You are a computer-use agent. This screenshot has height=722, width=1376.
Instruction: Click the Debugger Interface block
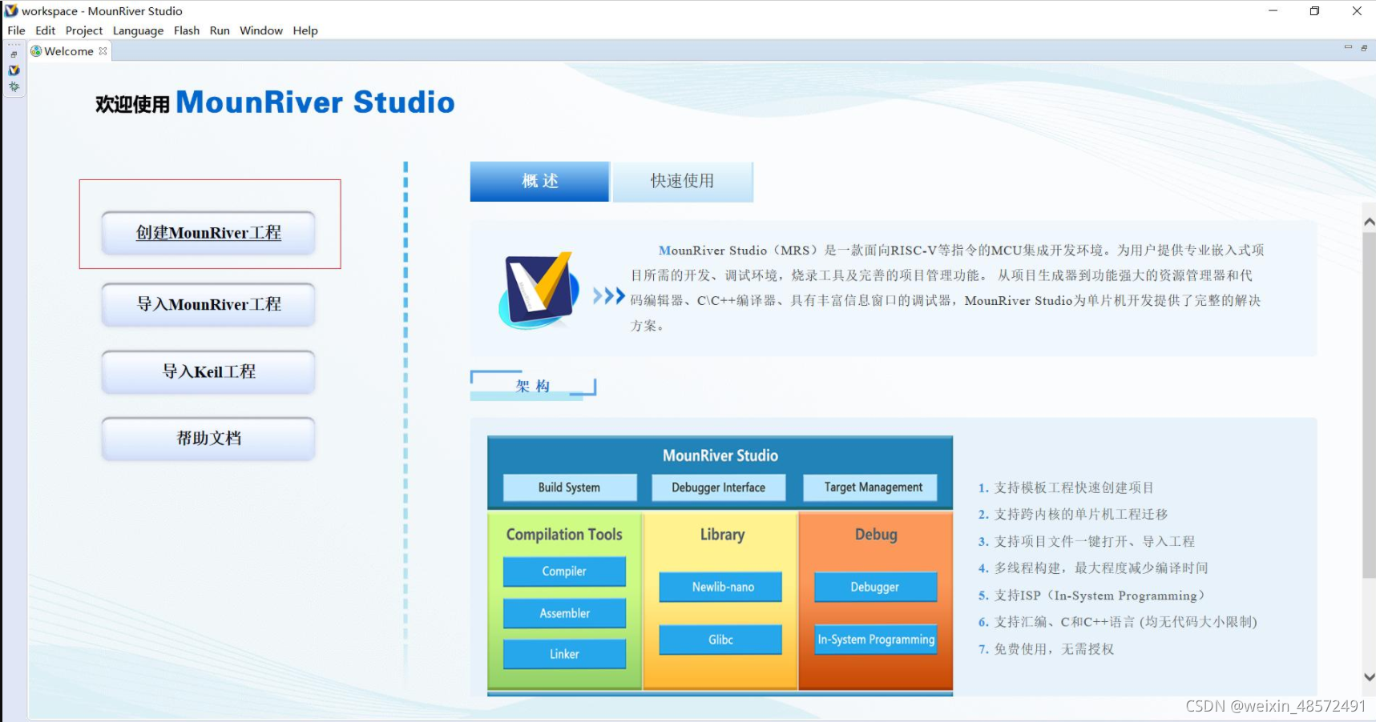pyautogui.click(x=718, y=487)
